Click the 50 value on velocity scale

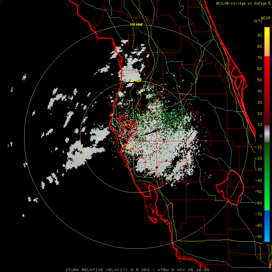tap(260, 80)
